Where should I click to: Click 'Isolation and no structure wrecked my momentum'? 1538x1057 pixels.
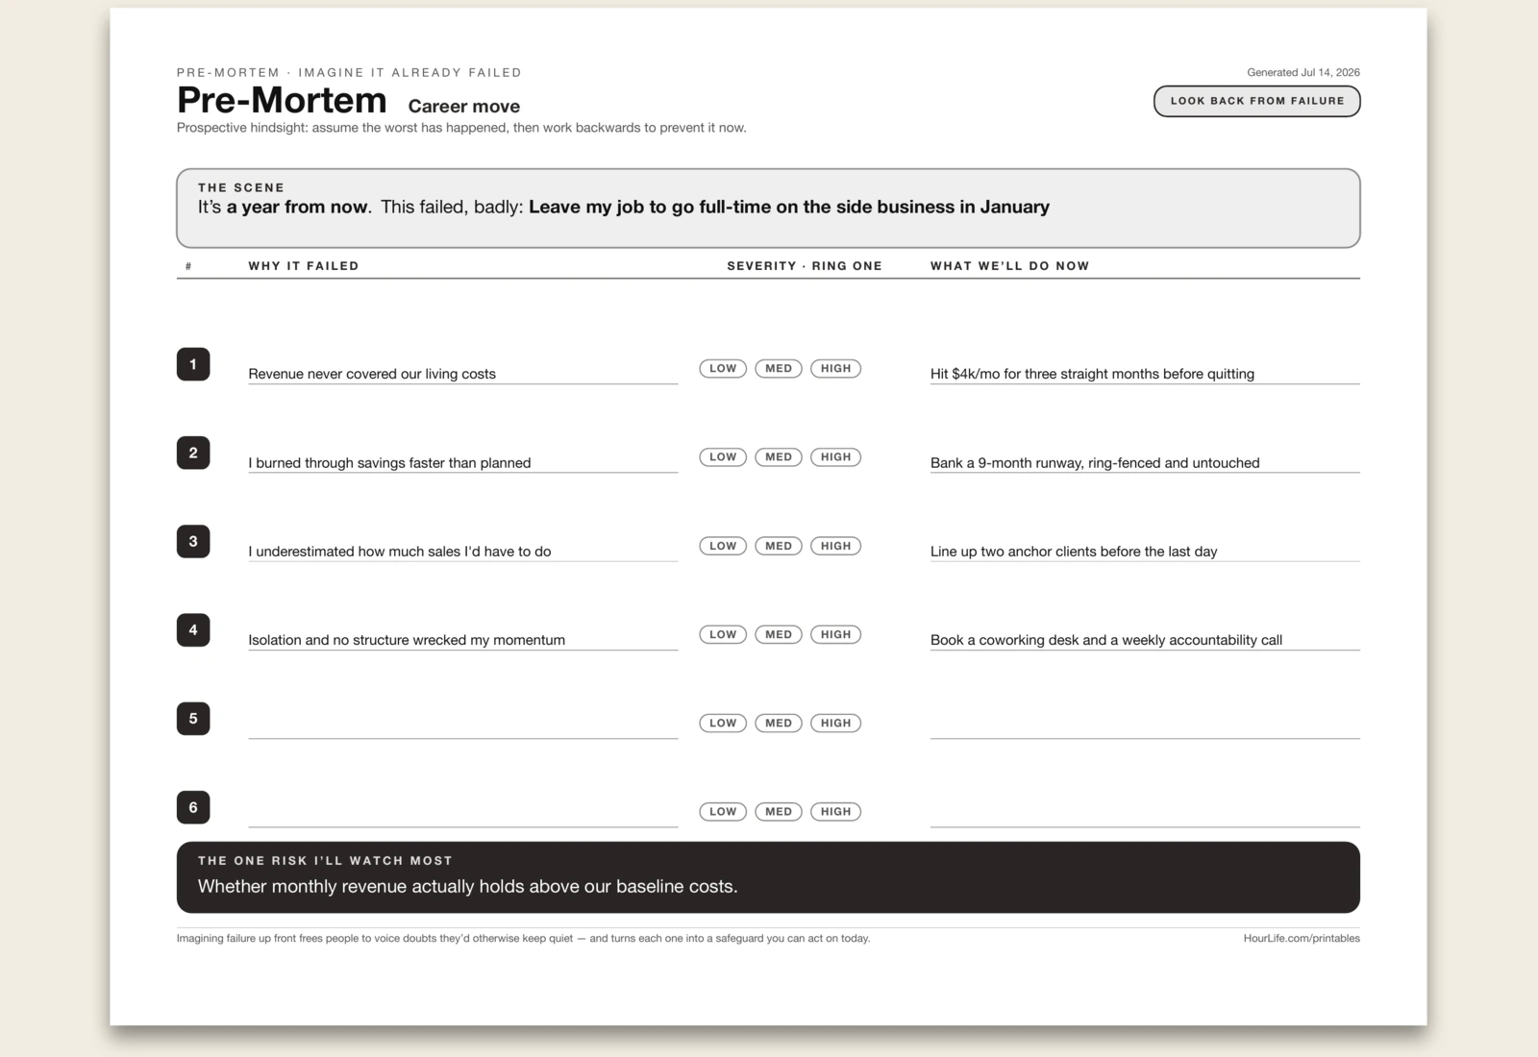pyautogui.click(x=407, y=640)
